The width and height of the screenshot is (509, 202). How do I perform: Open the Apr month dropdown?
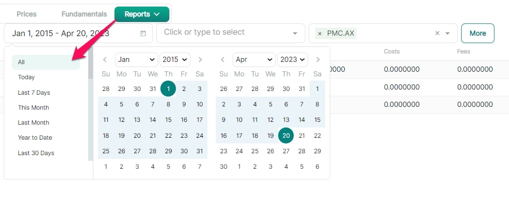tap(254, 60)
